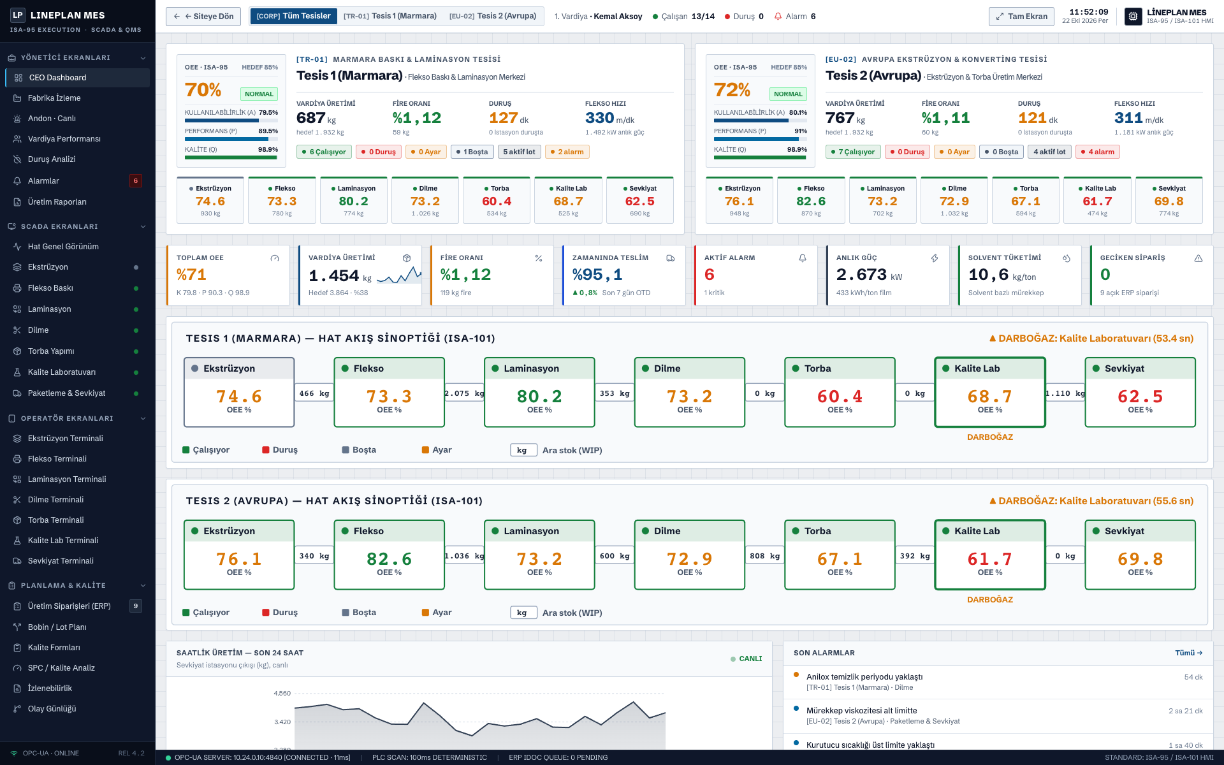This screenshot has width=1224, height=765.
Task: Click the Fabrika İzleme sidebar icon
Action: tap(17, 98)
